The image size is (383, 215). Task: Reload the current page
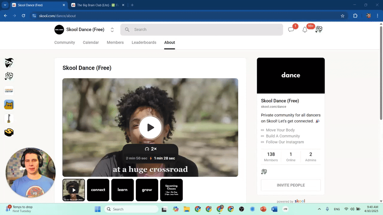pyautogui.click(x=24, y=16)
